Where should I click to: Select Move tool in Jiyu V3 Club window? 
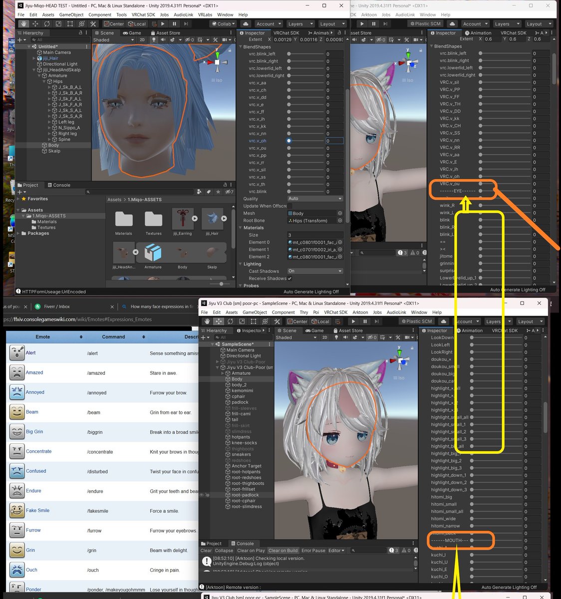[x=219, y=321]
